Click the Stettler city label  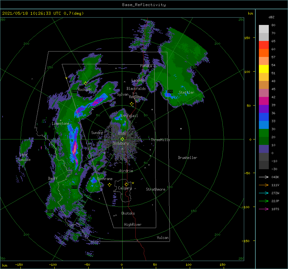click(x=187, y=92)
